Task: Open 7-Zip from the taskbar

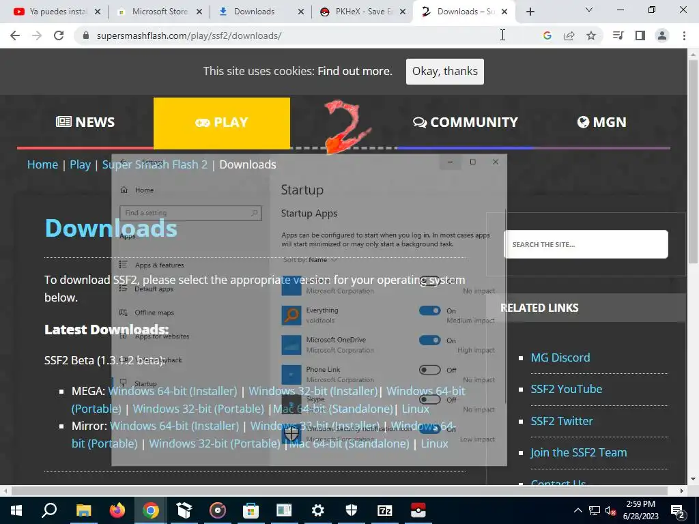Action: tap(385, 510)
